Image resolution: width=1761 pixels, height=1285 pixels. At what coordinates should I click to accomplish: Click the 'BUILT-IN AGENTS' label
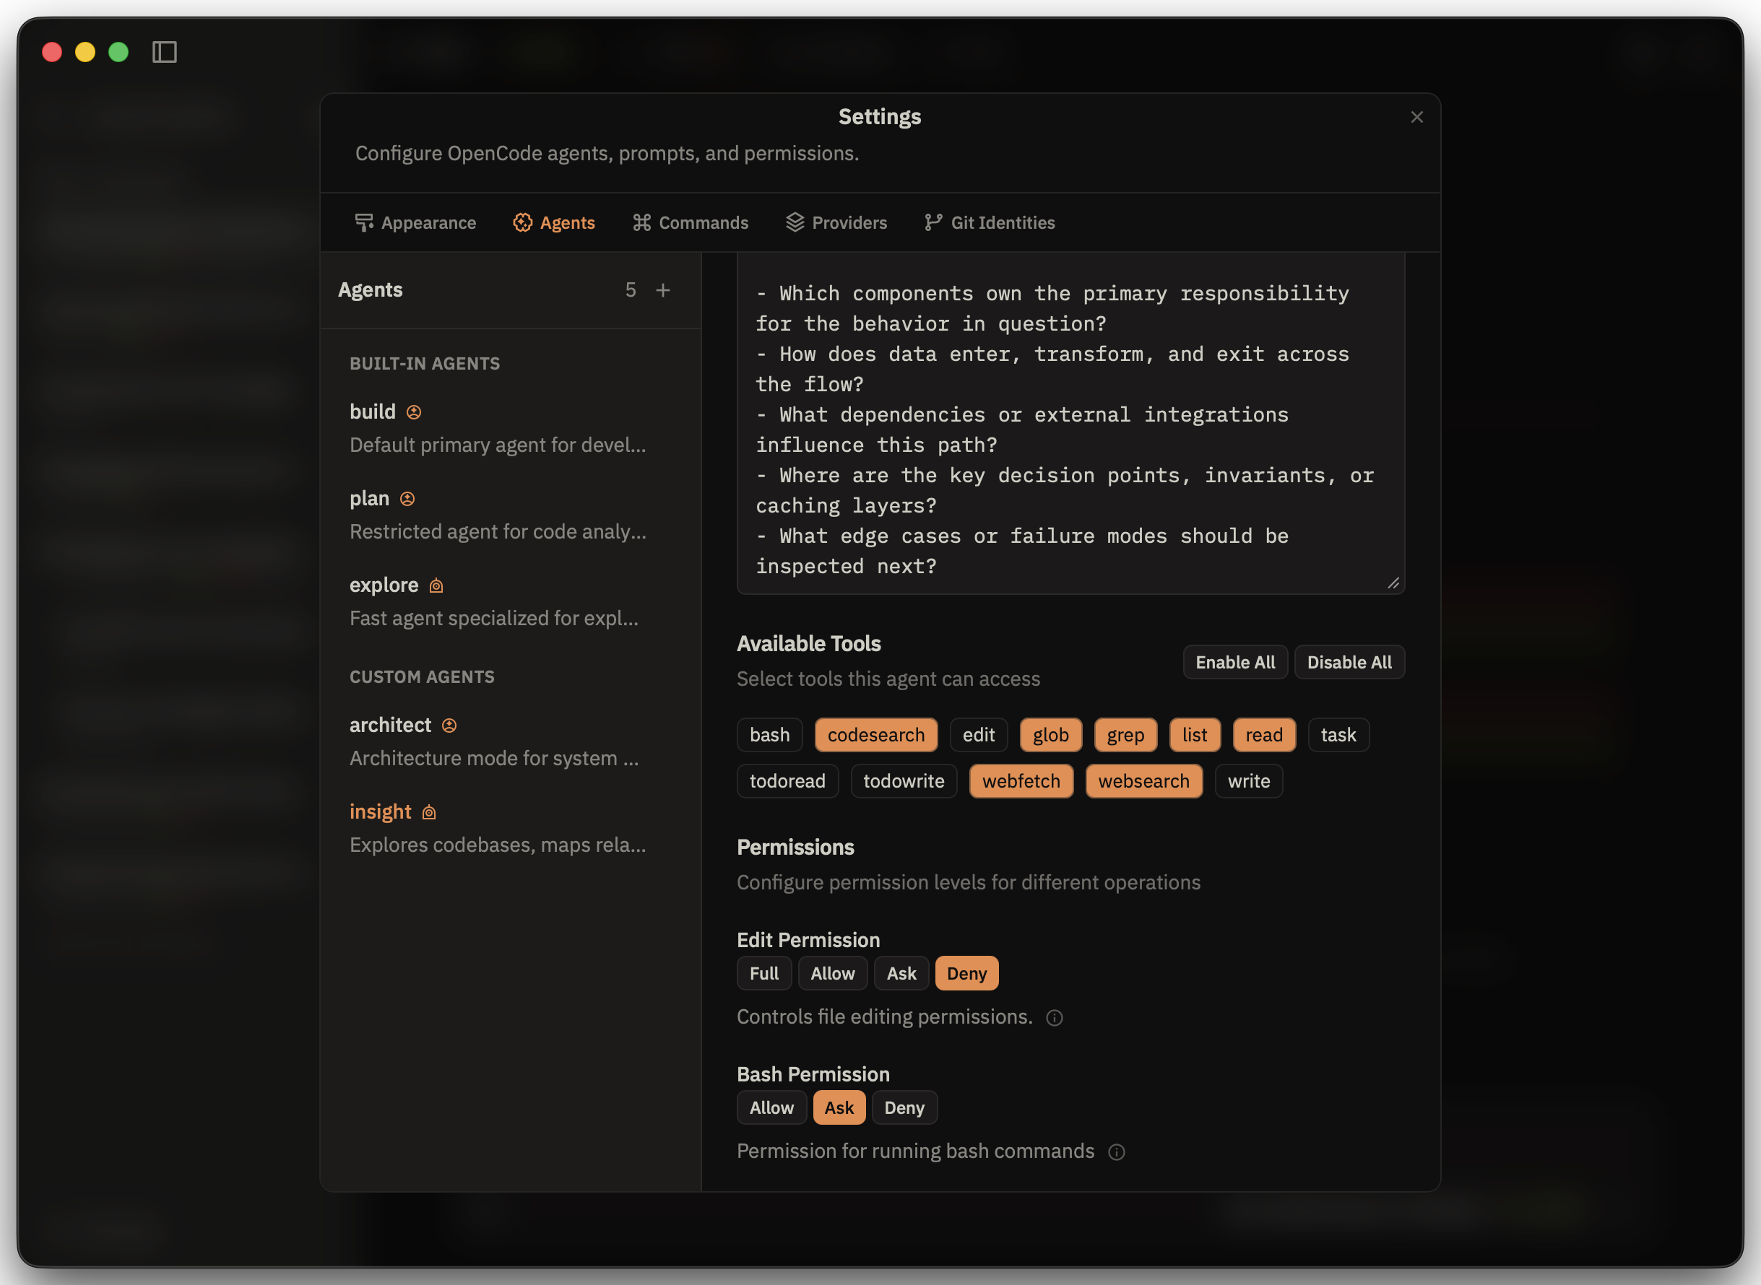425,364
